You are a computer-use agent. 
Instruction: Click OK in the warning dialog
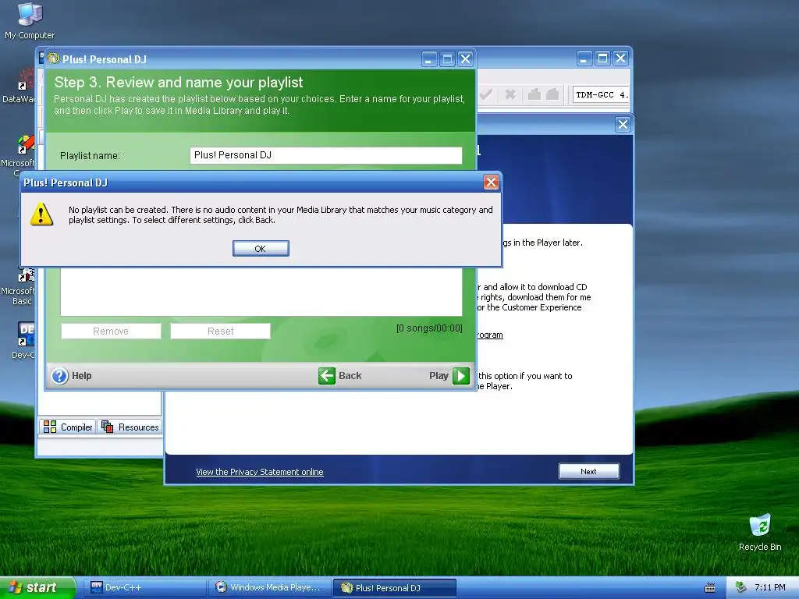point(261,249)
